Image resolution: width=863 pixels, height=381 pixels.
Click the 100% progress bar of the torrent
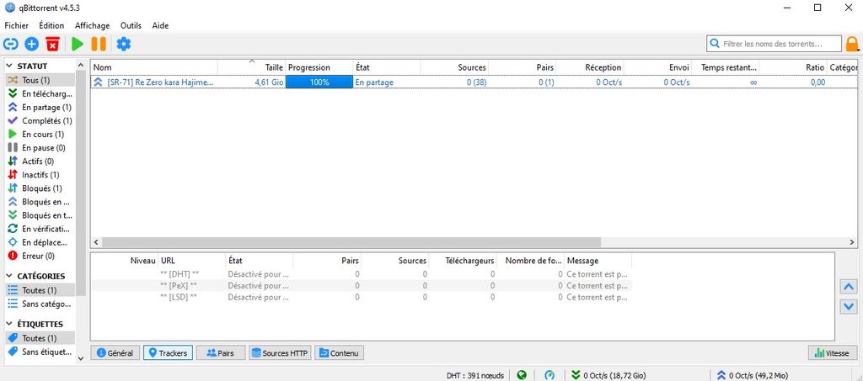[319, 82]
